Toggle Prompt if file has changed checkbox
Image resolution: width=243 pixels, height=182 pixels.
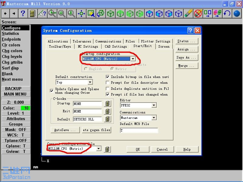[x=108, y=94]
